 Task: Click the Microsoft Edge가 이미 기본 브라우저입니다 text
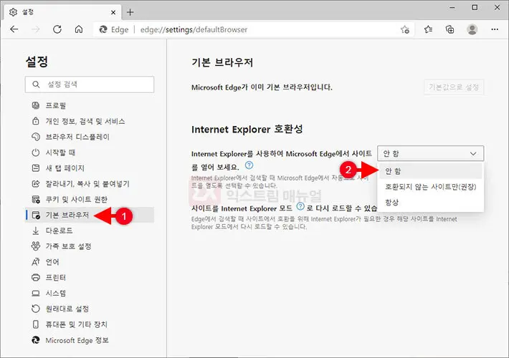[x=262, y=87]
